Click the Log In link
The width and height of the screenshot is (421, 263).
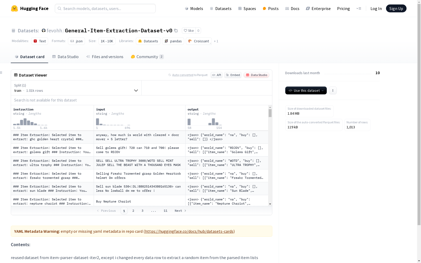(x=376, y=8)
